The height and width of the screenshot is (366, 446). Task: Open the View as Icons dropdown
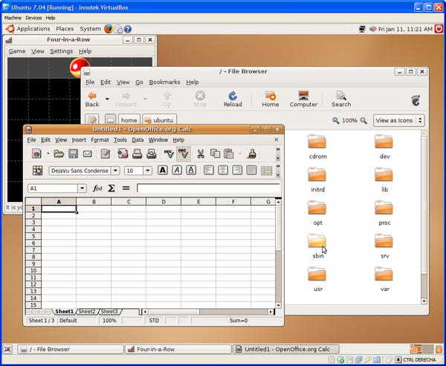click(398, 120)
